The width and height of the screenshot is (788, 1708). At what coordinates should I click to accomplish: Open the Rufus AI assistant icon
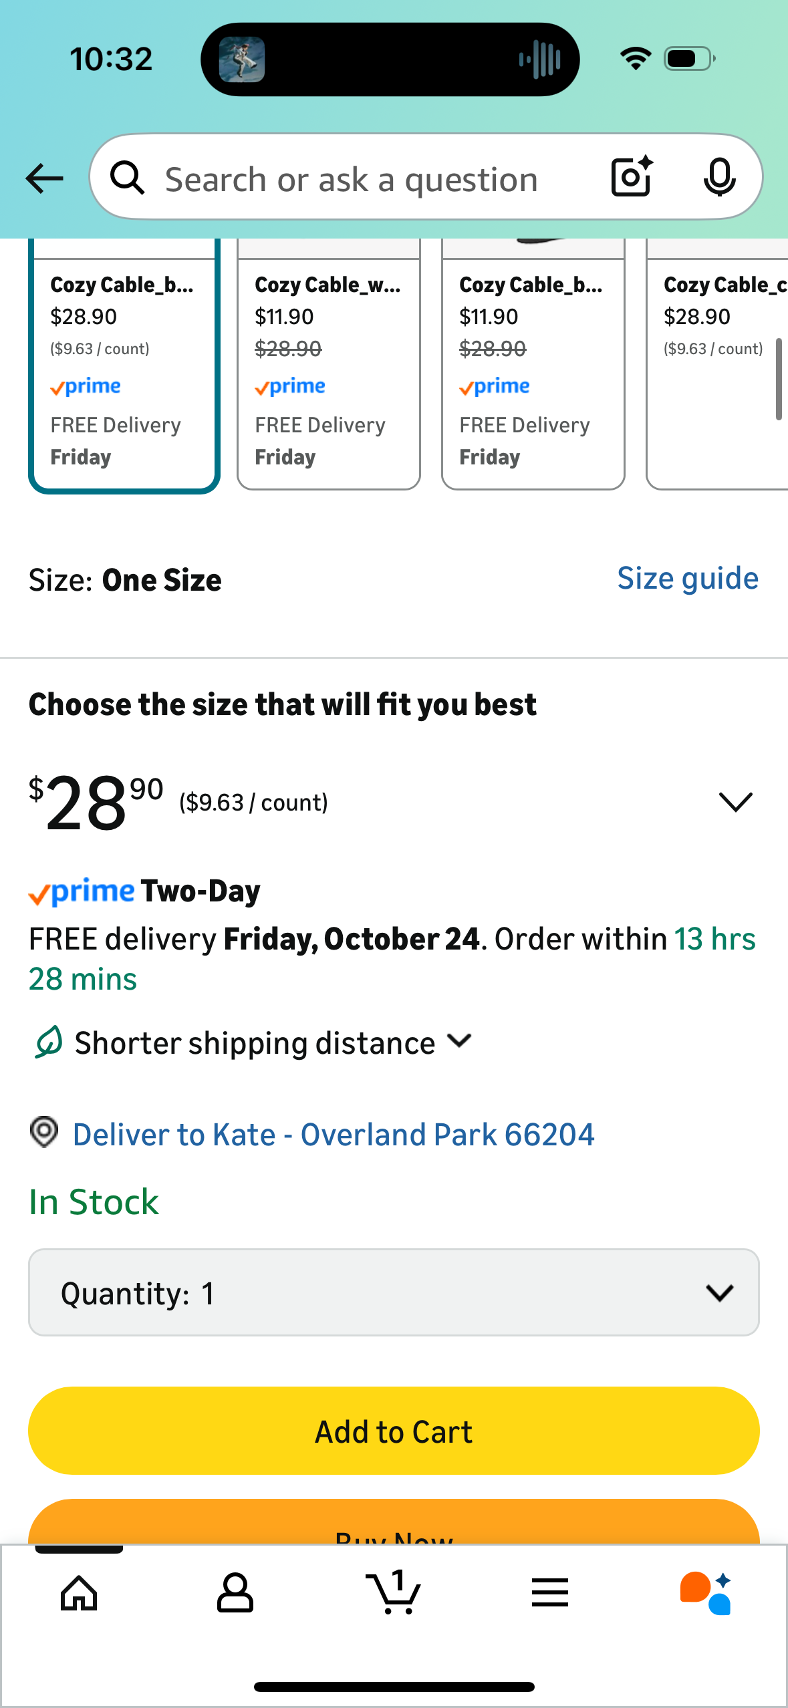[706, 1593]
